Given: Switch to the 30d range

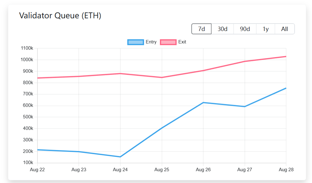Looking at the screenshot, I should tap(223, 29).
